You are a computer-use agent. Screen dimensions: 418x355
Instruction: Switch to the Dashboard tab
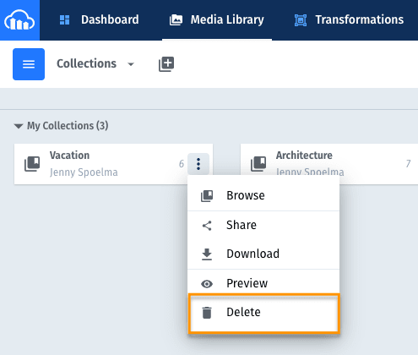coord(99,19)
